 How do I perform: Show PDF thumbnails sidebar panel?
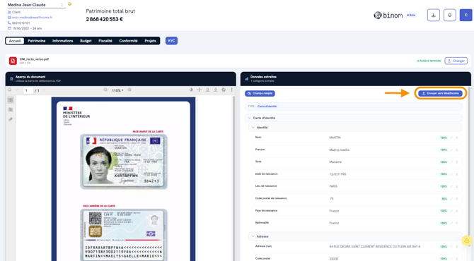[x=11, y=100]
